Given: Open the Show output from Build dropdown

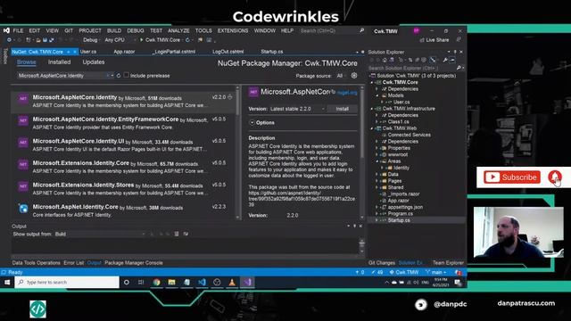Looking at the screenshot, I should click(x=99, y=234).
